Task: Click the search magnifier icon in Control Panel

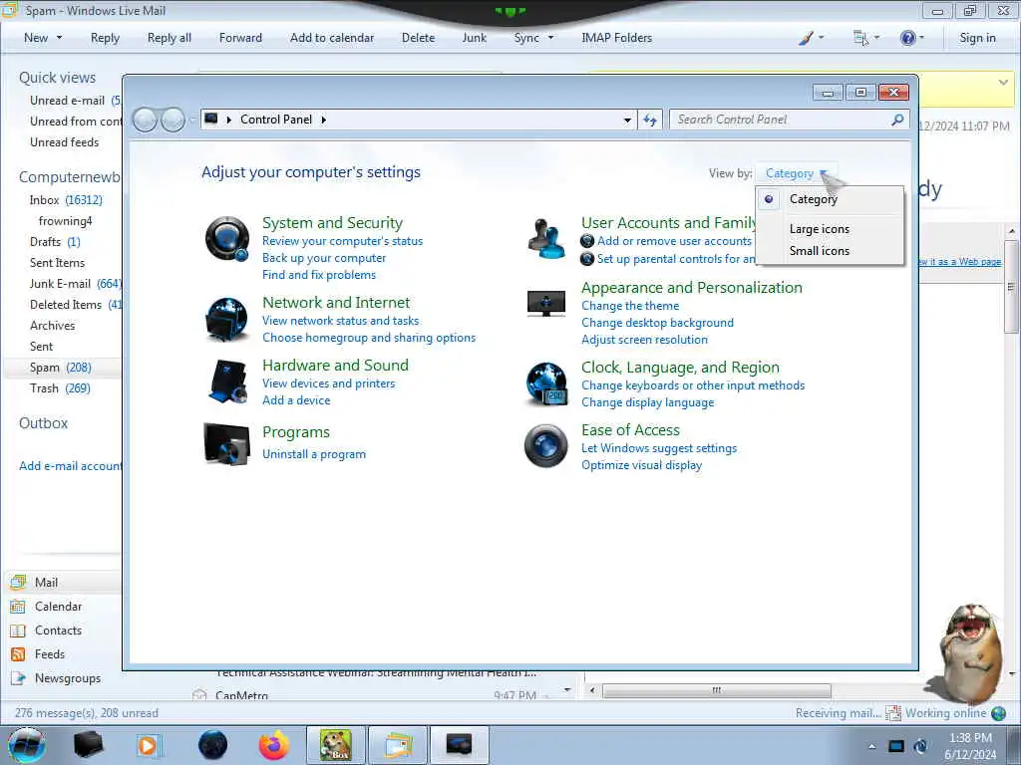Action: pyautogui.click(x=897, y=120)
